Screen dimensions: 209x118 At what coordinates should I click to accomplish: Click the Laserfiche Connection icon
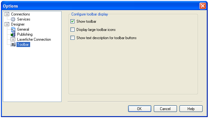13,39
